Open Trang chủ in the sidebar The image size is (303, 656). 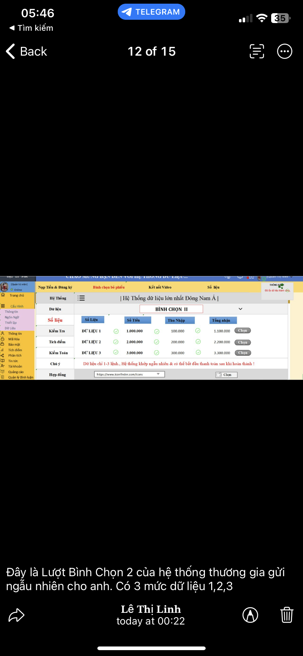pos(16,295)
